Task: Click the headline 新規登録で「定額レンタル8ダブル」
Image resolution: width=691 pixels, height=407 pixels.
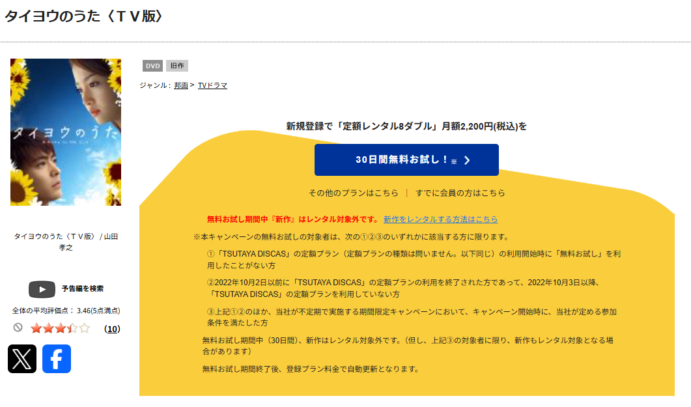Action: [406, 126]
